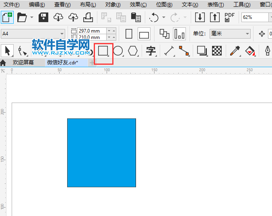Viewport: 272px width, 216px height.
Task: Click the Current Page layout icon
Action: [x=179, y=34]
